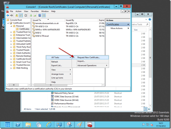Choose Request New Certificate from the submenu
The image size is (171, 129).
88,57
